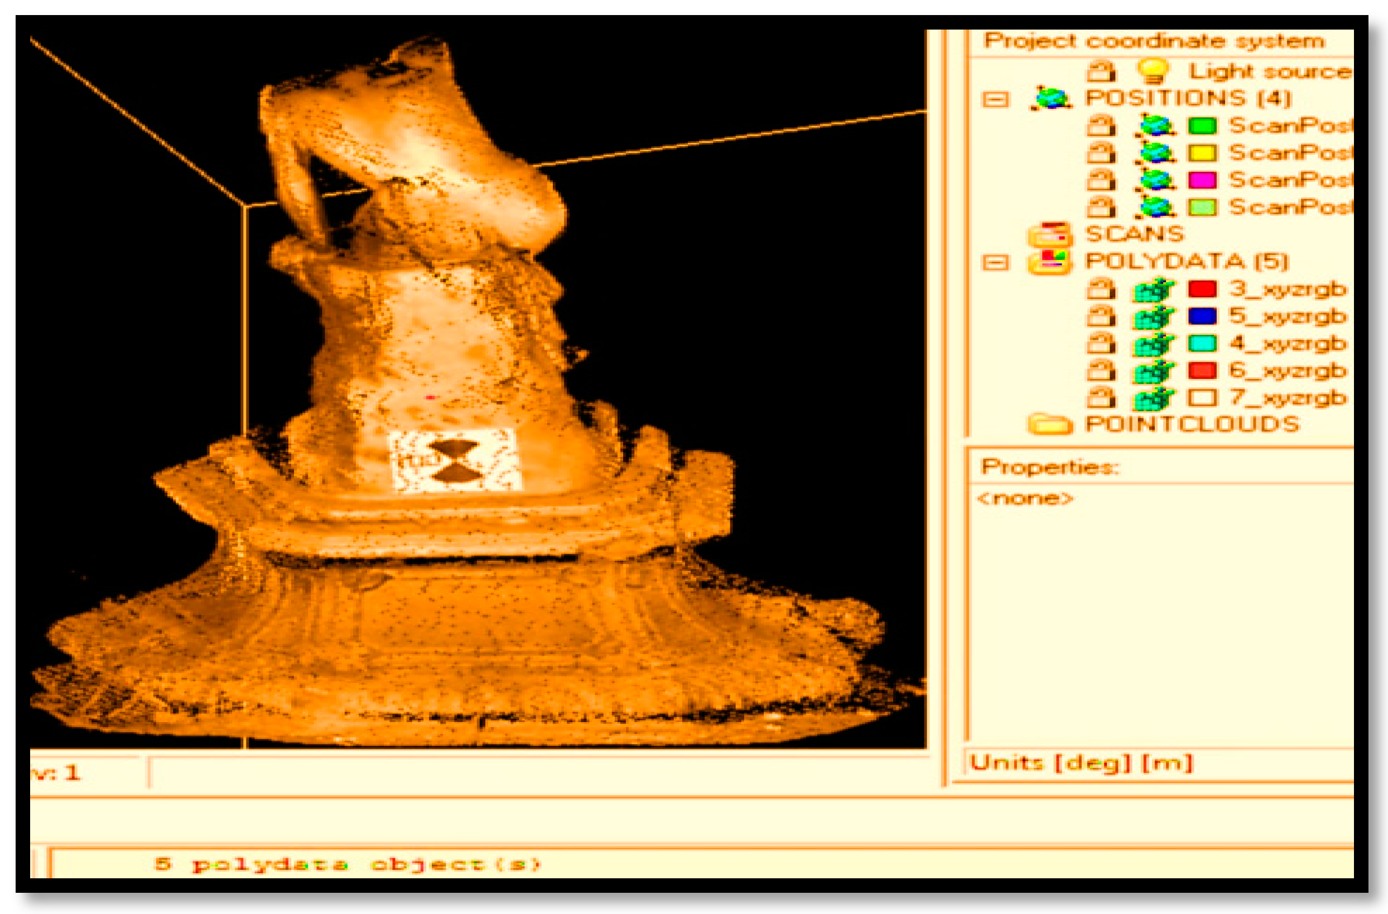Open the SCANS folder icon
The width and height of the screenshot is (1388, 914).
1050,234
